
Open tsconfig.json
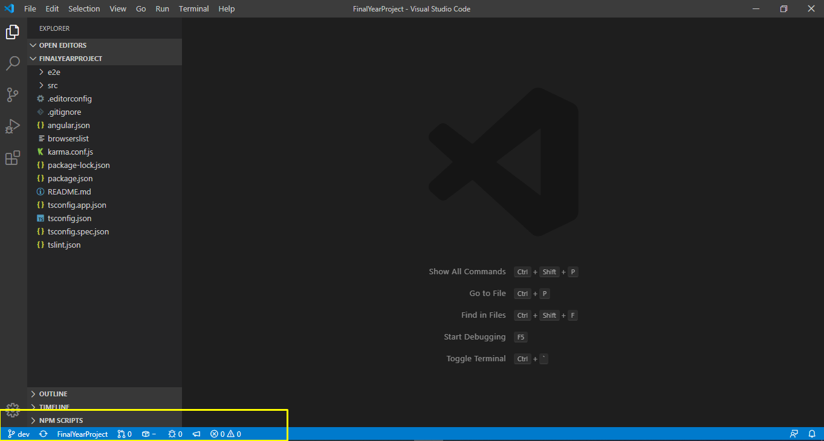(x=105, y=218)
